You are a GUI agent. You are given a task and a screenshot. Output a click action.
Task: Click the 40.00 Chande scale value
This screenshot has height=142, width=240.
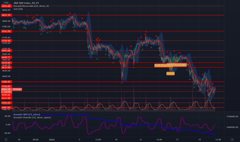pos(7,116)
